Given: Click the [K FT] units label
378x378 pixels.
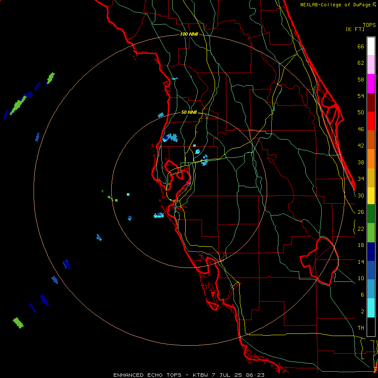Looking at the screenshot, I should point(355,29).
